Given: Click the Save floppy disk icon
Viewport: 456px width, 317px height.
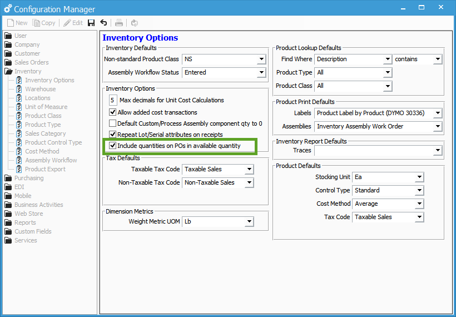Looking at the screenshot, I should [x=91, y=23].
